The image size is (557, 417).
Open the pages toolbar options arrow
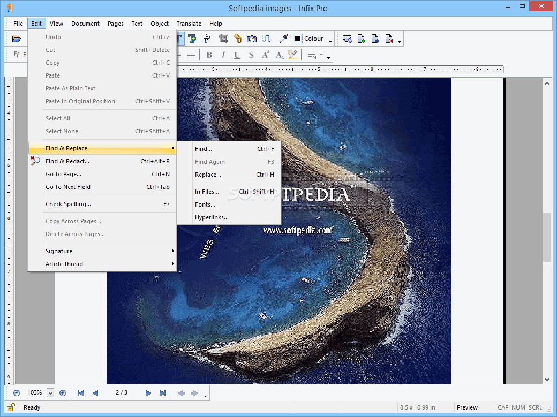(400, 42)
